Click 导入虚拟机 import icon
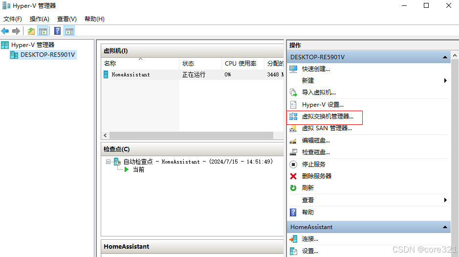 [293, 93]
